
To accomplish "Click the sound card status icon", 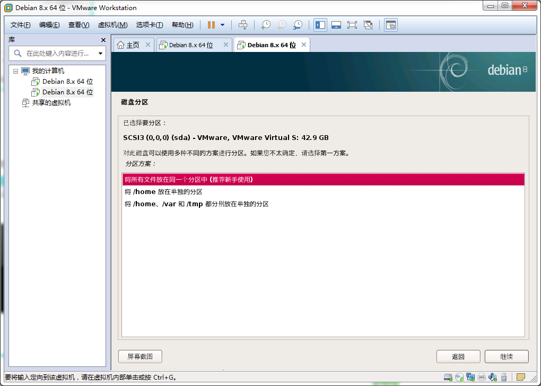I will [x=493, y=376].
